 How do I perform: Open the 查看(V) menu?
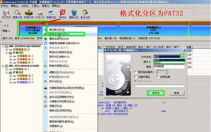45,6
